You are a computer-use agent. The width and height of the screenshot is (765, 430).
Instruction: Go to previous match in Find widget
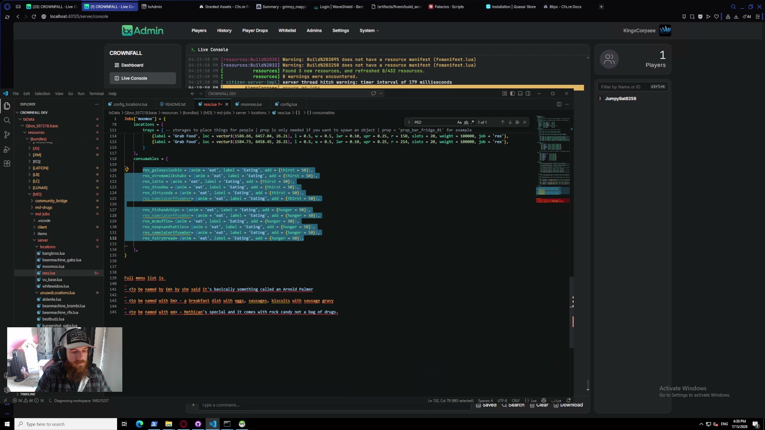502,122
